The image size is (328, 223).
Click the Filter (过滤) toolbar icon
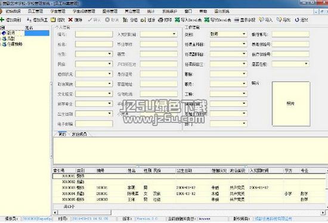[x=143, y=20]
